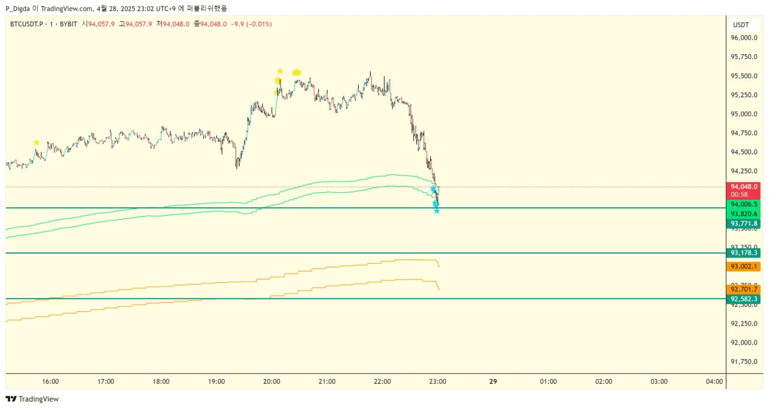Select the uppermost blue star near 23:00

click(433, 189)
